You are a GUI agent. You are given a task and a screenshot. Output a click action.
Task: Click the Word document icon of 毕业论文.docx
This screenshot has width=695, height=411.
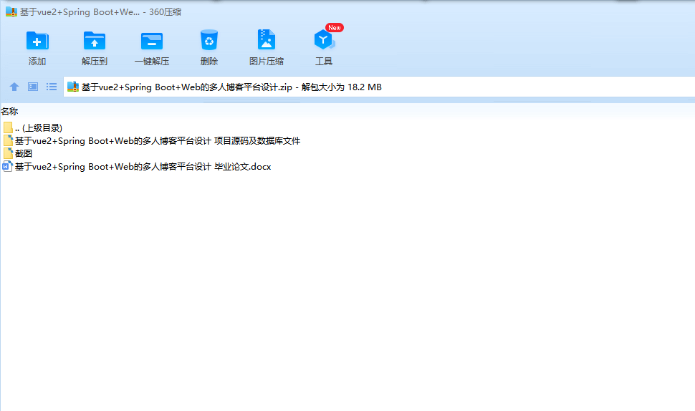(8, 167)
